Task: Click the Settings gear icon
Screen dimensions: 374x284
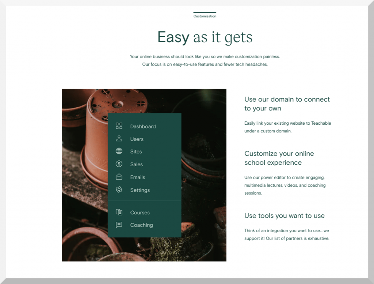Action: tap(119, 190)
